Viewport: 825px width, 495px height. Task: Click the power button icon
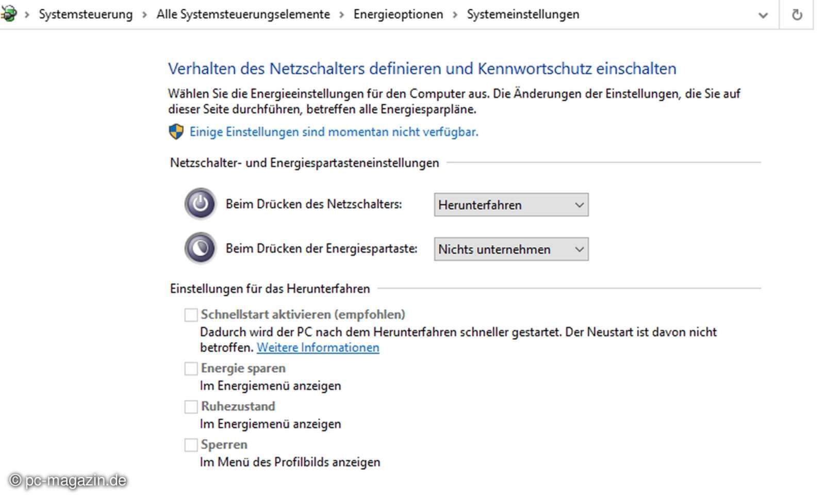[200, 204]
